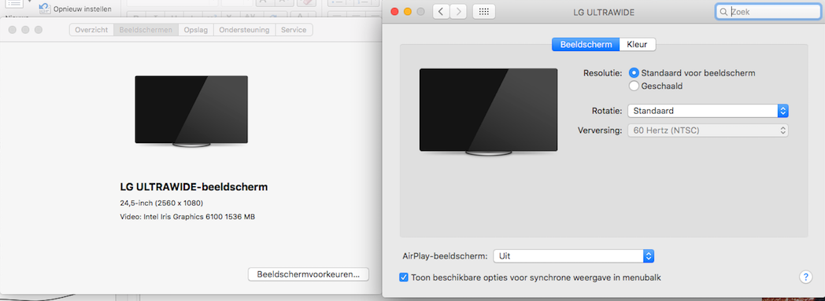Click the monitor image in LG ULTRAWIDE preferences
Screen dimensions: 825x301
pyautogui.click(x=488, y=112)
